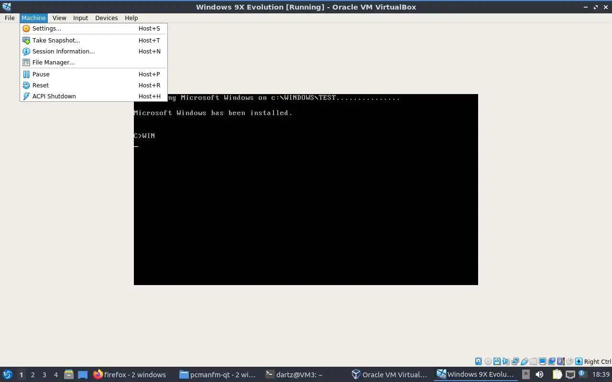Click Windows 9X Evolution taskbar entry
The image size is (612, 382).
point(477,375)
